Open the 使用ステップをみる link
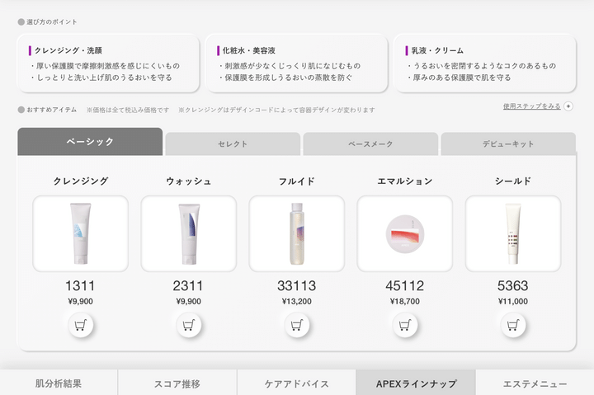 [531, 106]
